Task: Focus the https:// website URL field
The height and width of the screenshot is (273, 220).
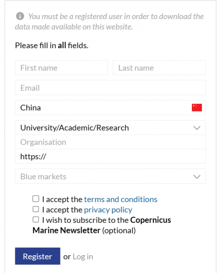Action: [x=110, y=157]
